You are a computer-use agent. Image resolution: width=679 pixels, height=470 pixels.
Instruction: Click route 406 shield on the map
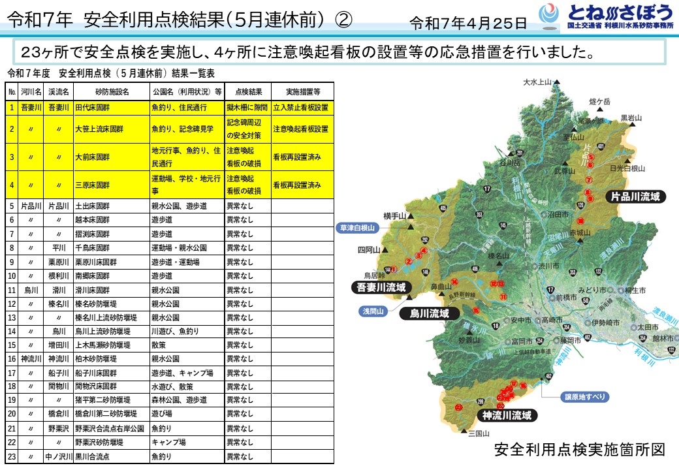pos(475,269)
